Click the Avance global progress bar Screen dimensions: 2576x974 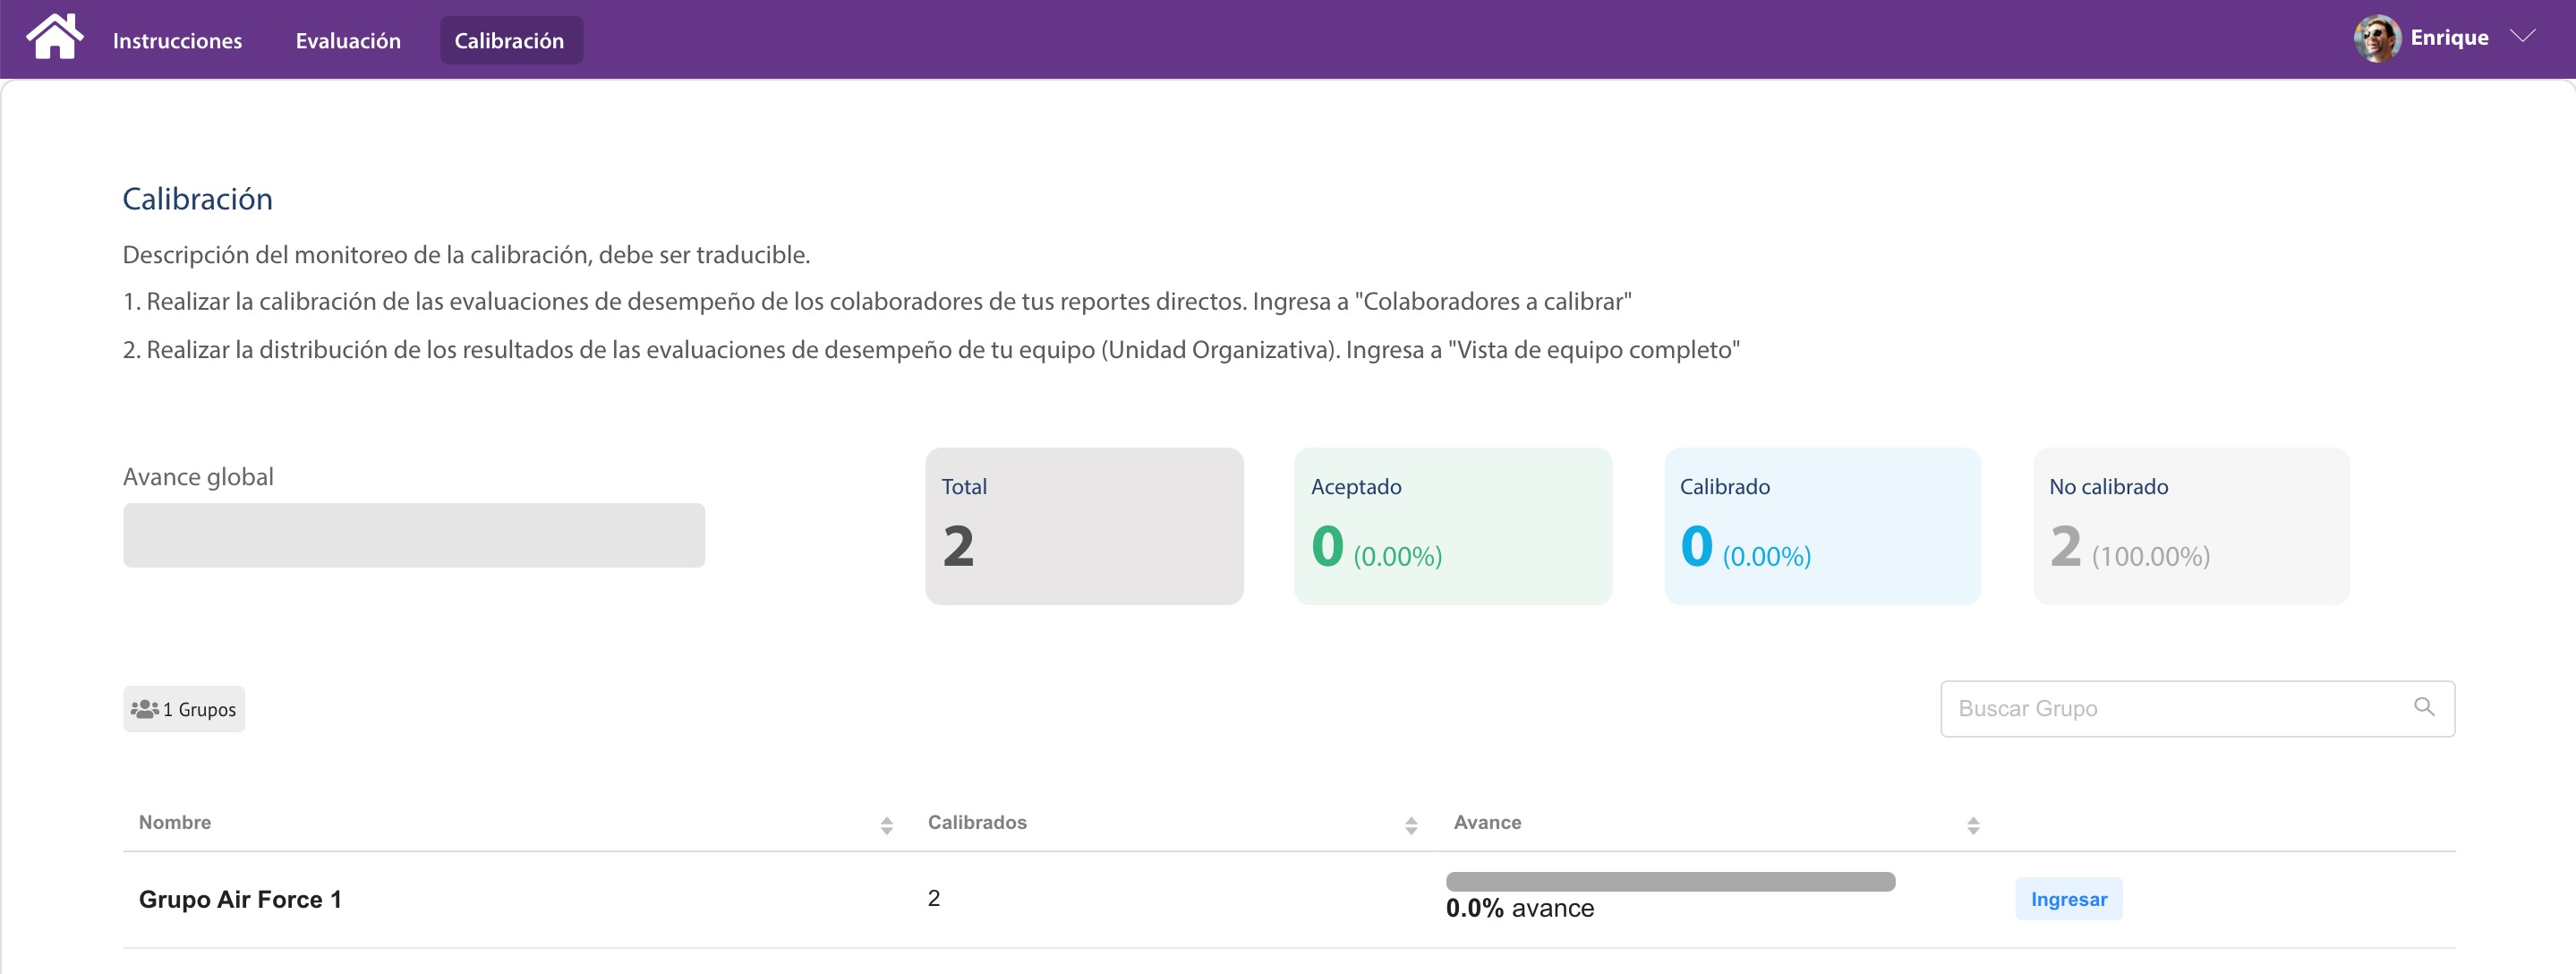tap(414, 535)
